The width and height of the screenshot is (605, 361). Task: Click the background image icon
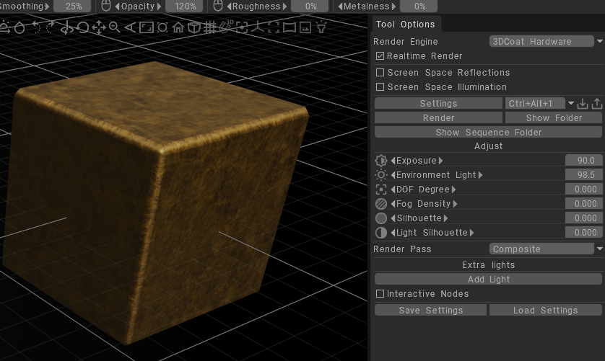click(x=305, y=28)
